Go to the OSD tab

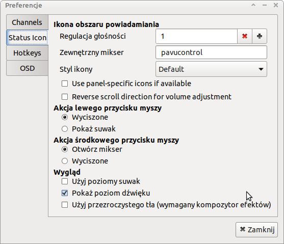[27, 68]
